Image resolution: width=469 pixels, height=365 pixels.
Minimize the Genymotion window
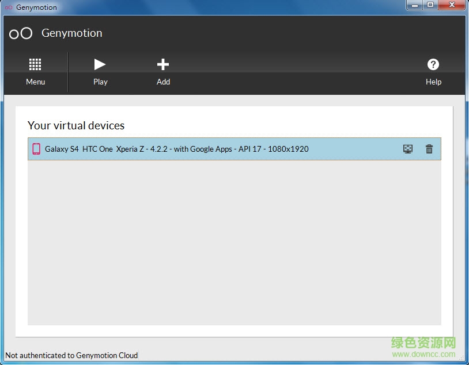414,5
